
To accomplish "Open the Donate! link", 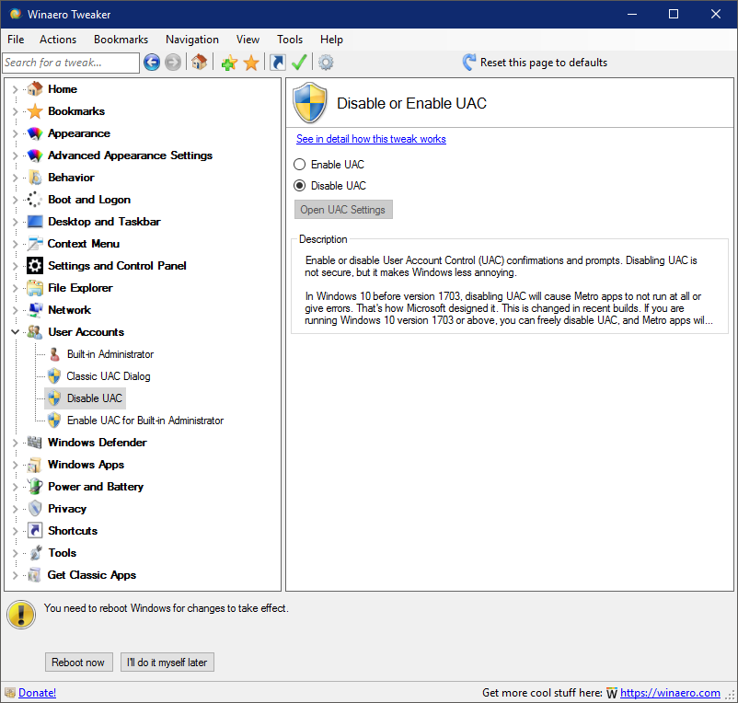I will [x=37, y=693].
